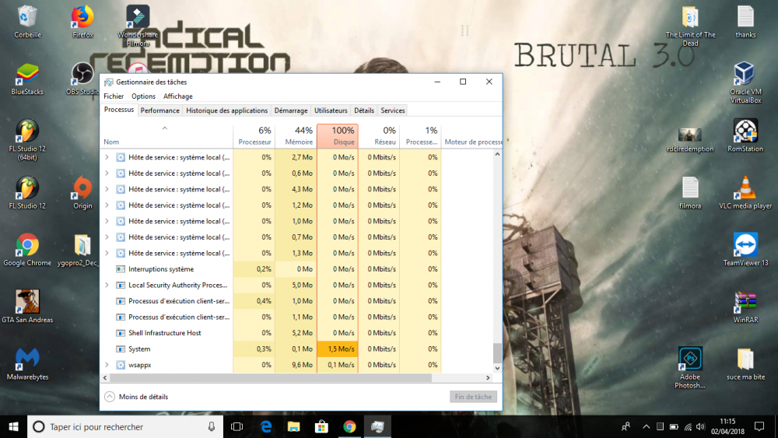Open BlueStacks desktop shortcut
The height and width of the screenshot is (438, 778).
[x=28, y=74]
